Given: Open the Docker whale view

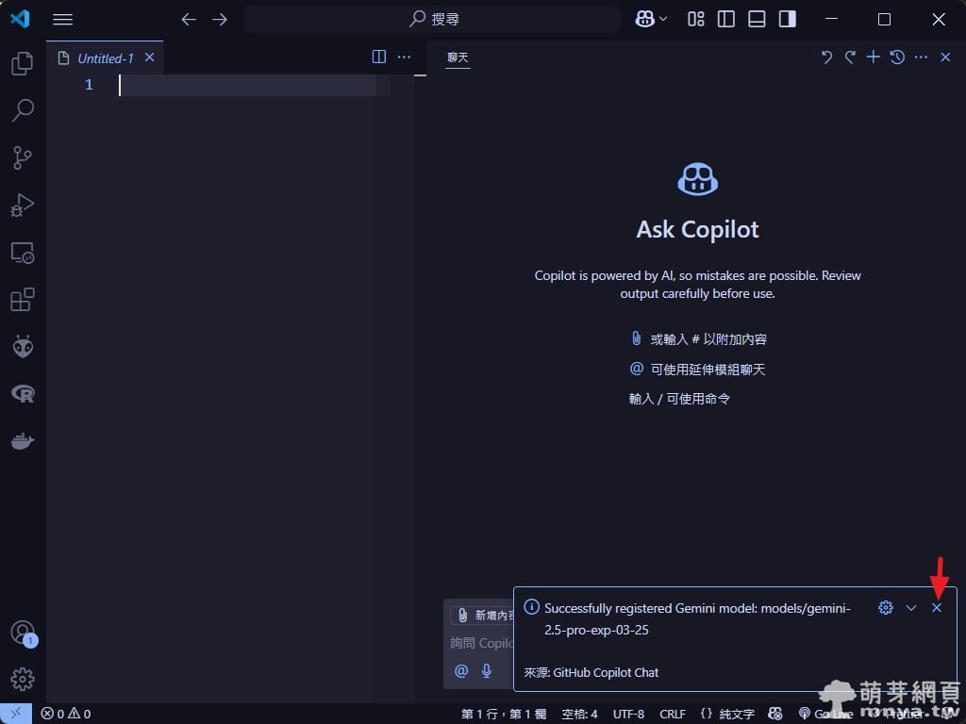Looking at the screenshot, I should tap(23, 441).
